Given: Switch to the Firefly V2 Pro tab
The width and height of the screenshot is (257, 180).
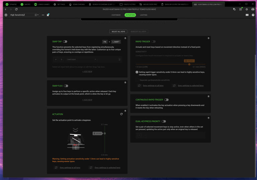Looking at the screenshot, I should 128,4.
